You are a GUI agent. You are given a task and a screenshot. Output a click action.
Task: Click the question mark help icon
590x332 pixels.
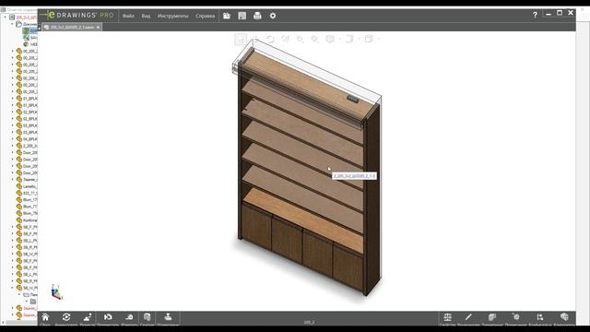[535, 15]
